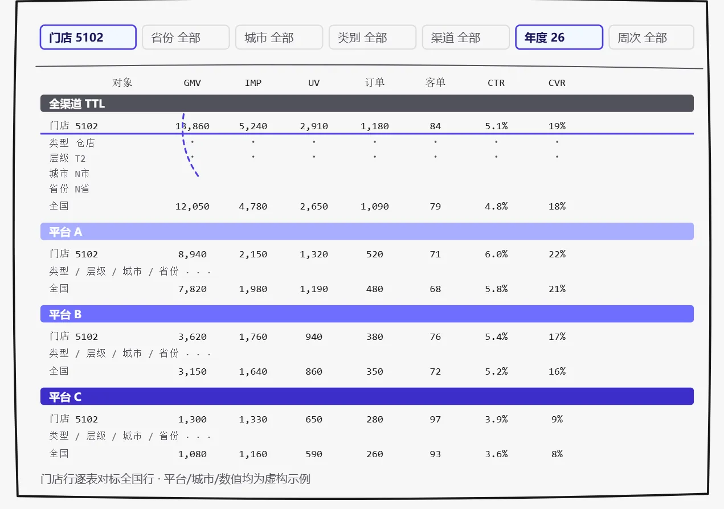Select 平台 A store GMV 8,940
The width and height of the screenshot is (724, 509).
[x=193, y=255]
